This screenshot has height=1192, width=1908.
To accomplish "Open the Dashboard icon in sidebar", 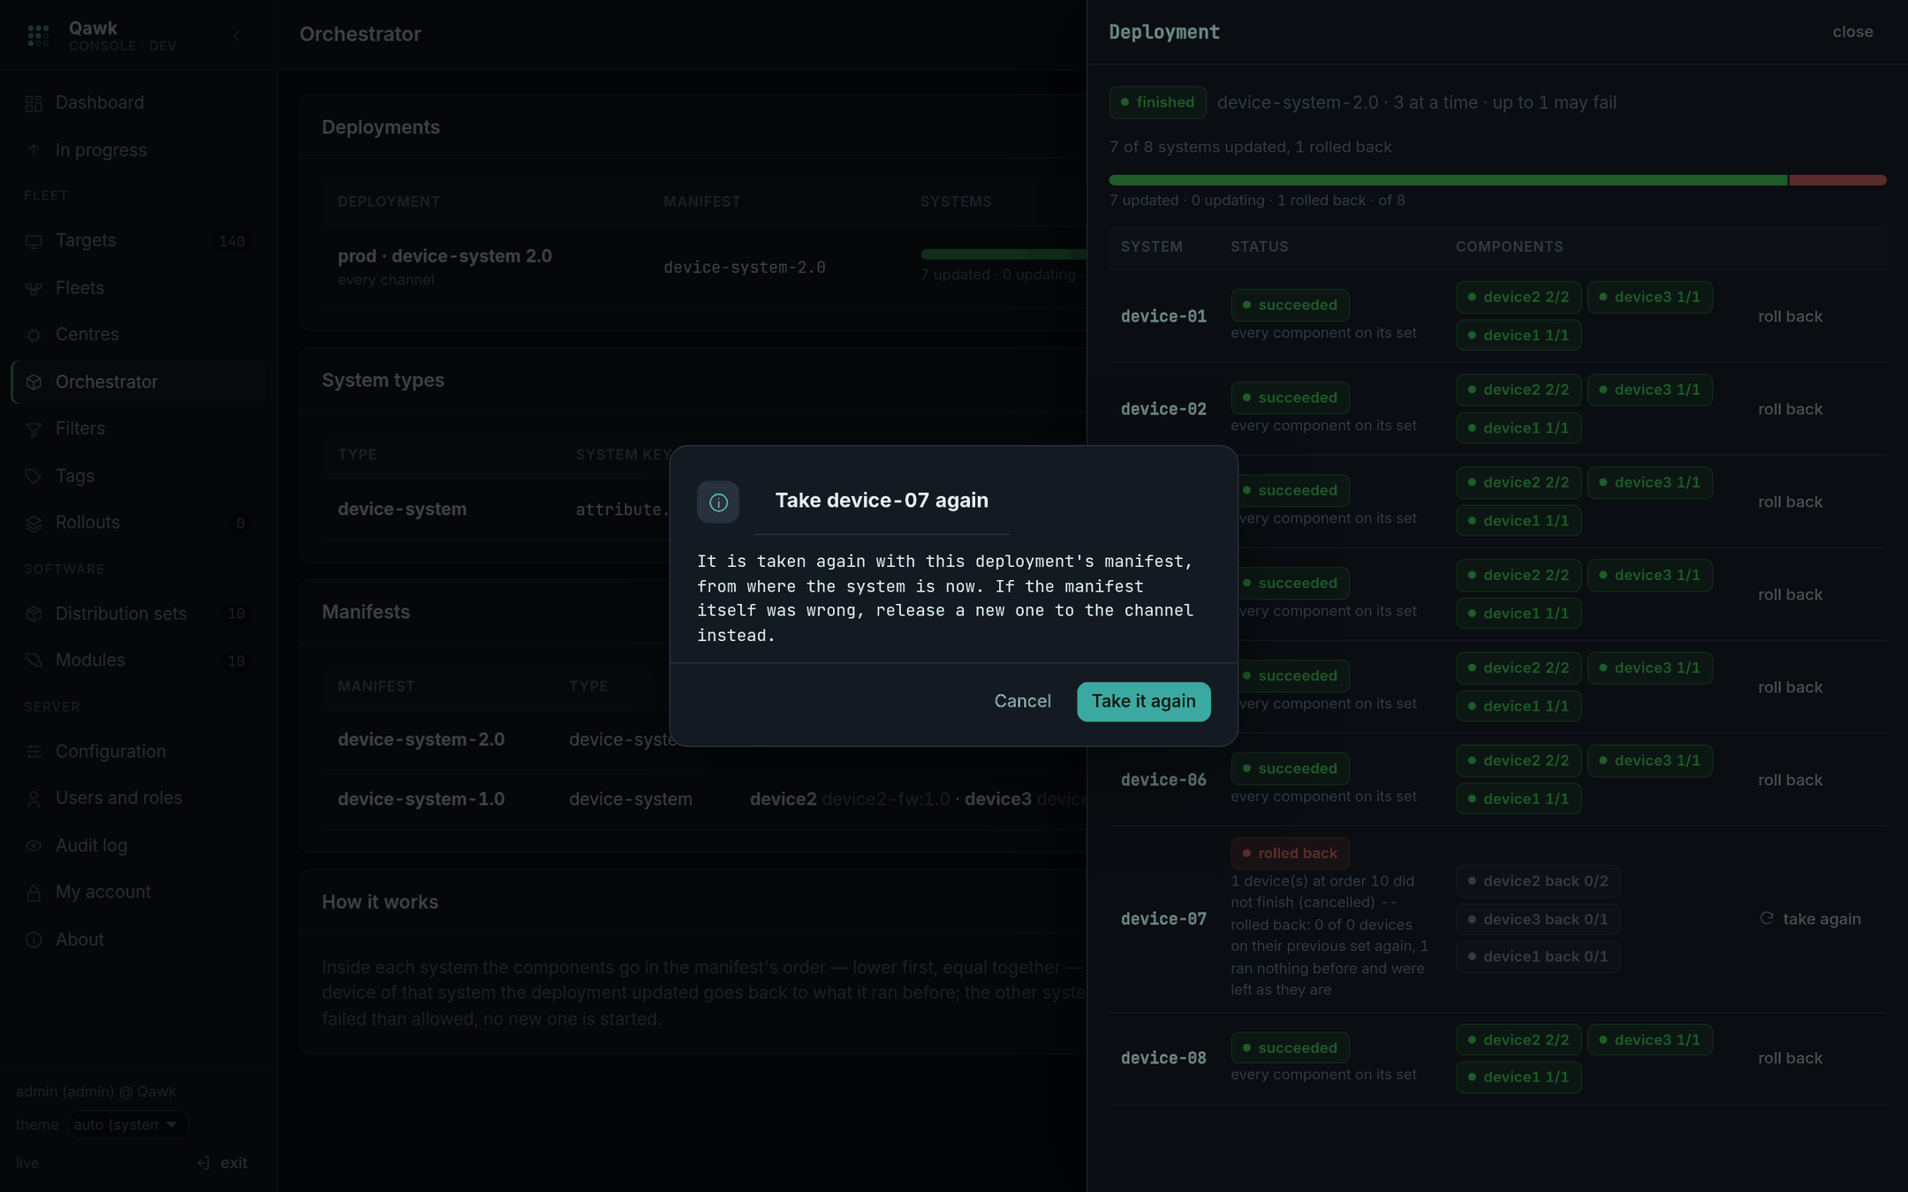I will tap(34, 103).
